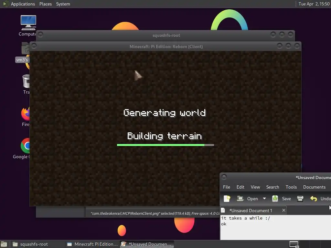Open the Edit menu in the text editor
Image resolution: width=331 pixels, height=248 pixels.
(x=240, y=187)
